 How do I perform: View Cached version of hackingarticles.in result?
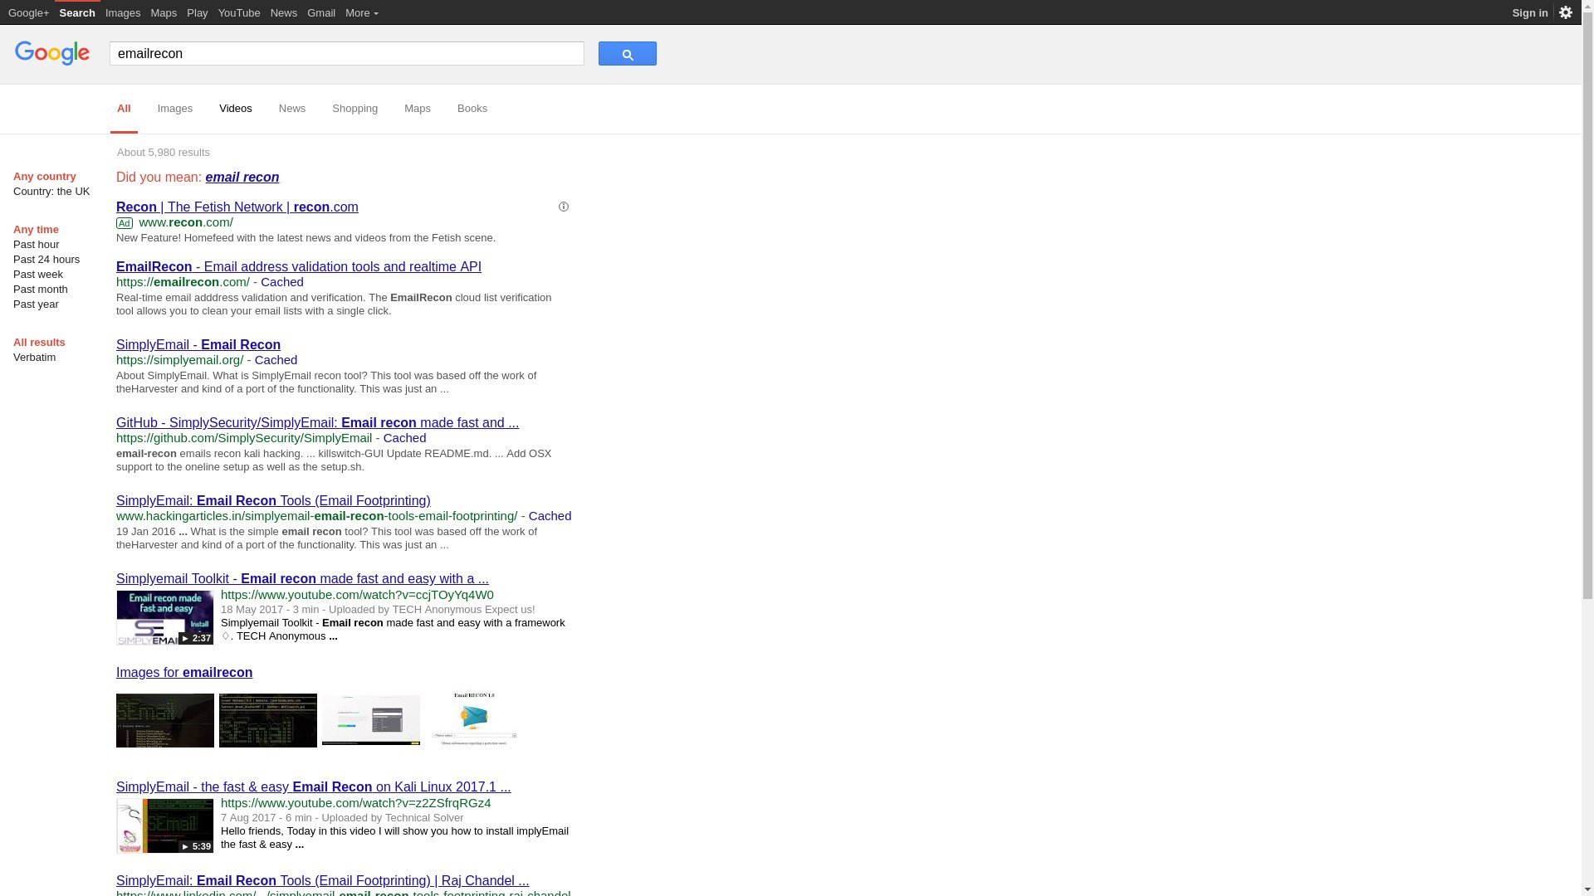550,516
